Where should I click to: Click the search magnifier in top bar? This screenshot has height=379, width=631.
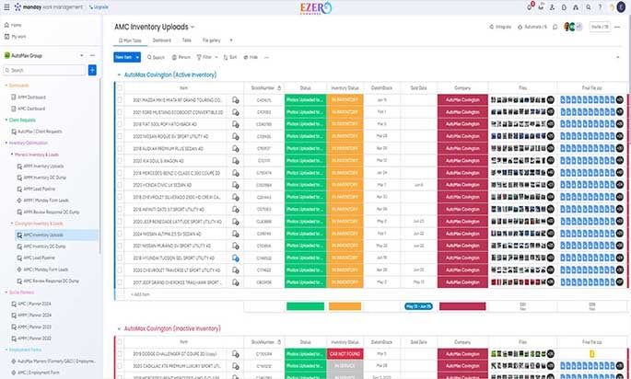tap(589, 7)
